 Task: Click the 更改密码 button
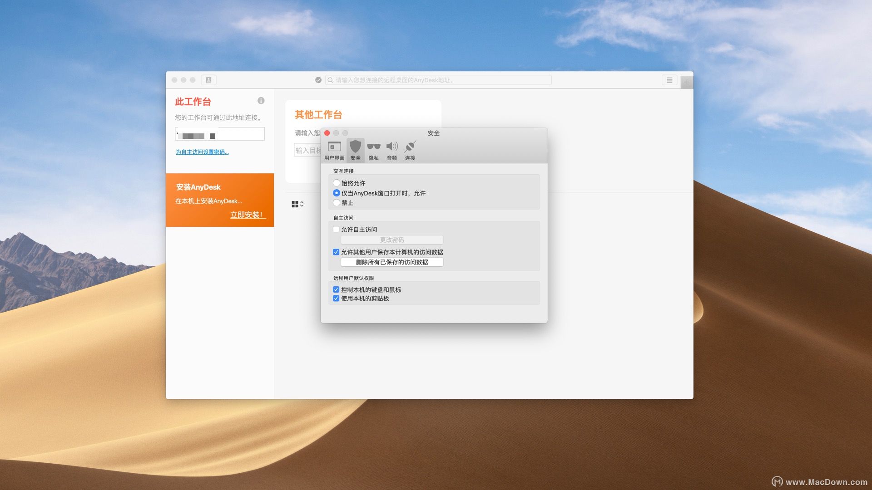(x=392, y=240)
